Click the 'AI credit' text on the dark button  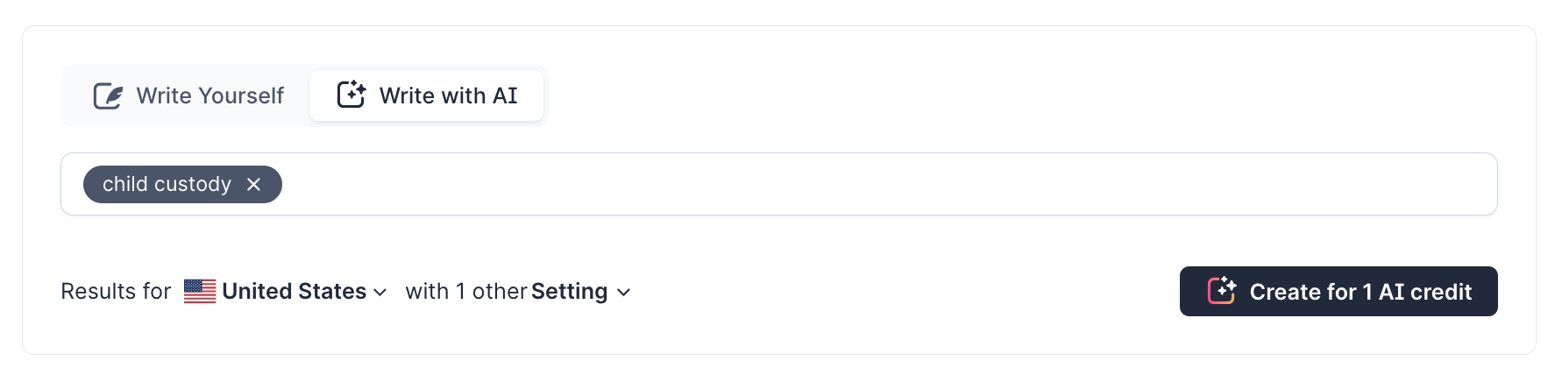pos(1425,292)
